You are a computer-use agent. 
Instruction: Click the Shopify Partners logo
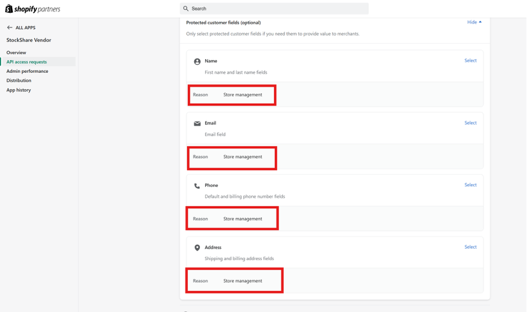point(33,9)
